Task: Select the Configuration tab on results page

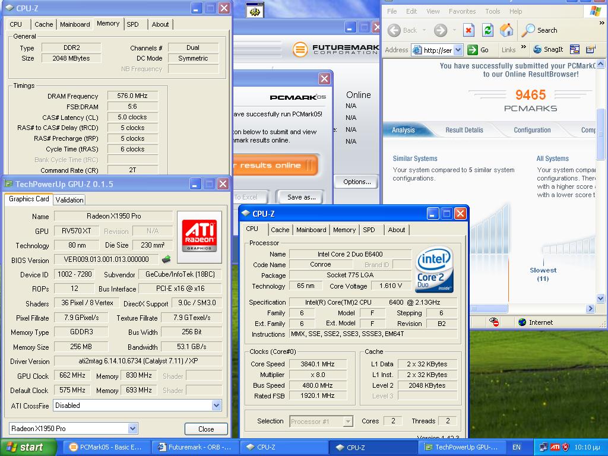Action: 532,130
